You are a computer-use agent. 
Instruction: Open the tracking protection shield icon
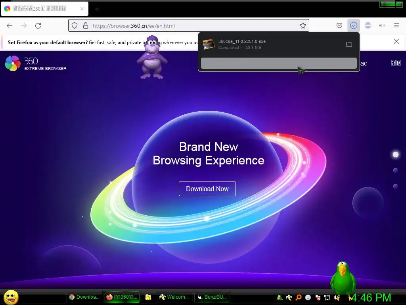coord(75,26)
